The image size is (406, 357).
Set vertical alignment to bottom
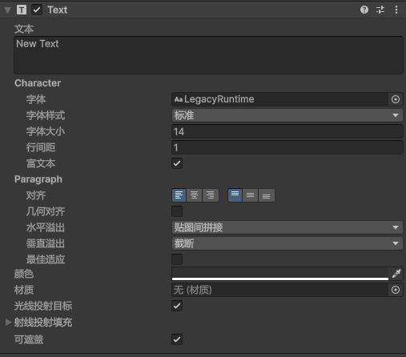(x=267, y=195)
